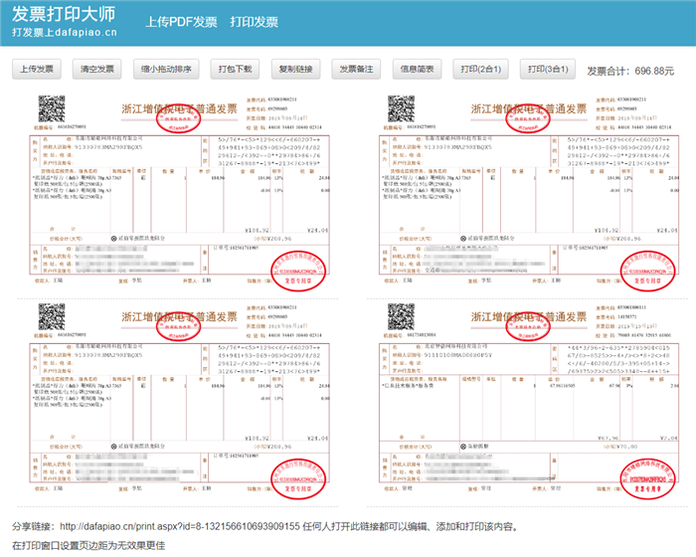Click the QR code on top-right invoice
This screenshot has height=557, width=696.
point(401,108)
